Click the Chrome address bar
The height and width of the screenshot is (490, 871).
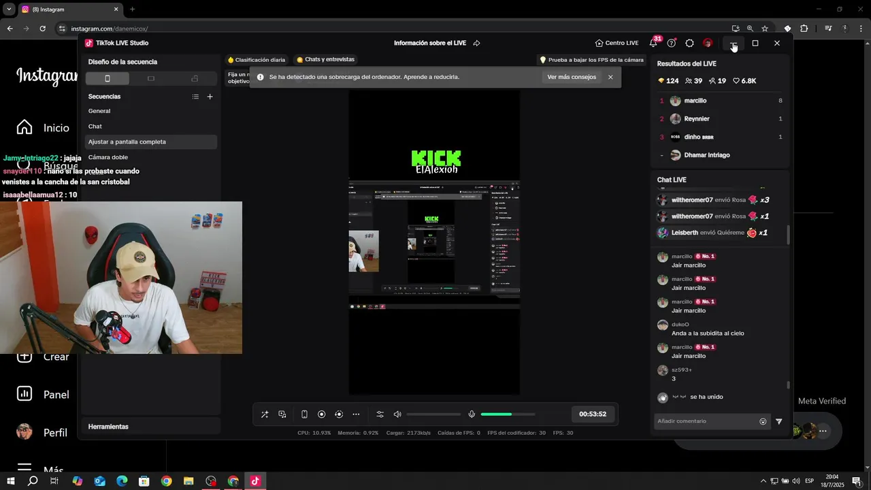coord(395,29)
